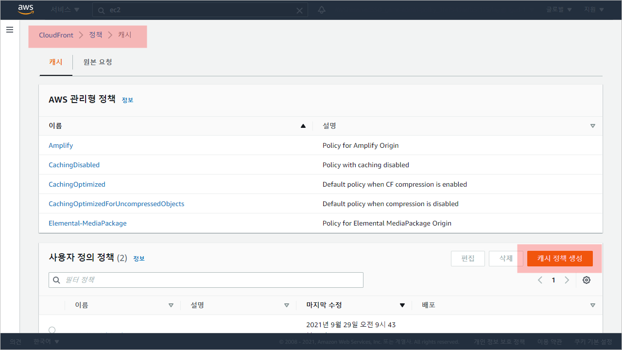This screenshot has height=350, width=622.
Task: Sort custom policies by 배포 column
Action: 592,305
